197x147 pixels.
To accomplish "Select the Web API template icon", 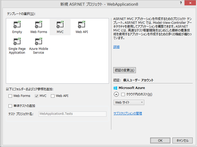I will [82, 25].
